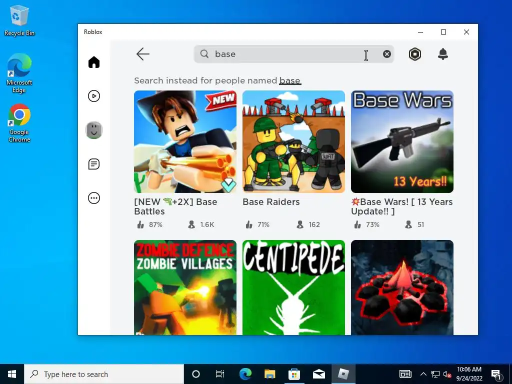The image size is (512, 384).
Task: Clear the search text with X icon
Action: pyautogui.click(x=387, y=54)
